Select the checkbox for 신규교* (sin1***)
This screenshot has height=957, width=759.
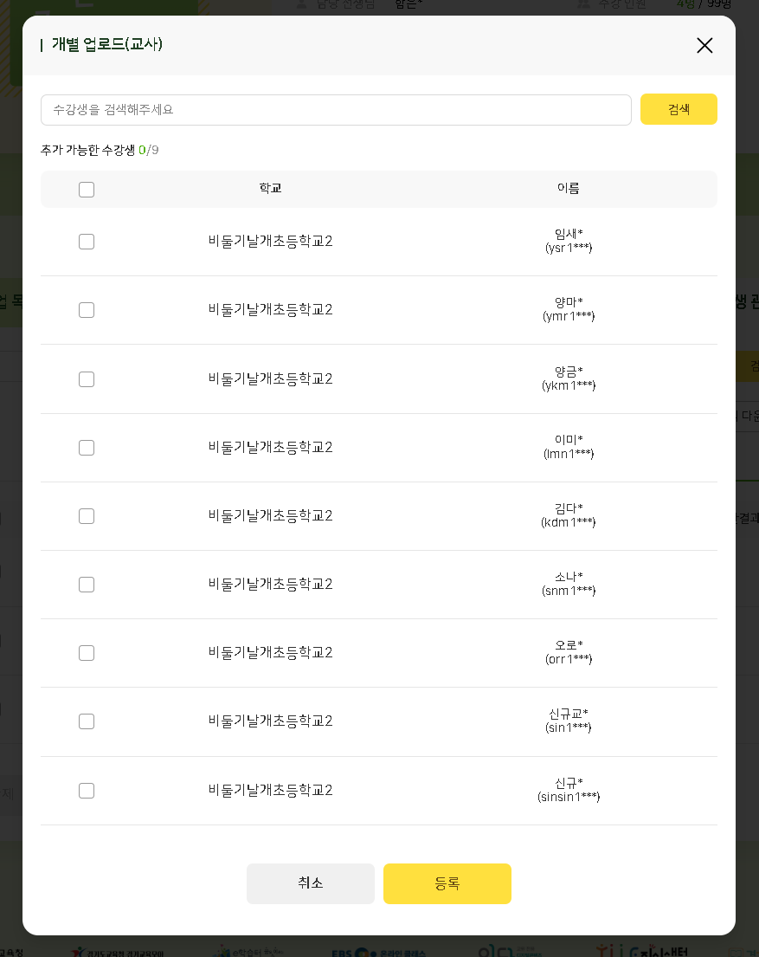(x=87, y=721)
